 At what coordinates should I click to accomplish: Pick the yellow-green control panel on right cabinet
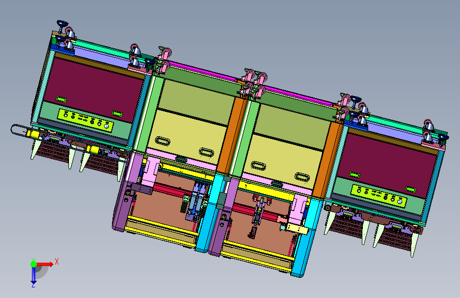(x=379, y=196)
